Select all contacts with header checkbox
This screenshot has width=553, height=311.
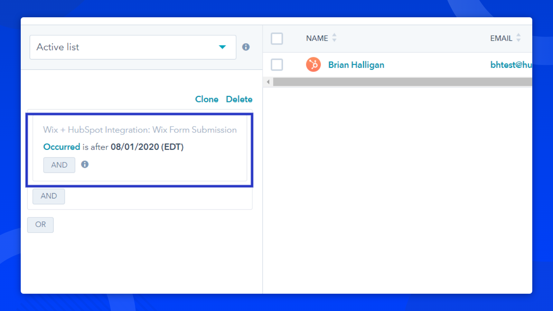pos(277,38)
